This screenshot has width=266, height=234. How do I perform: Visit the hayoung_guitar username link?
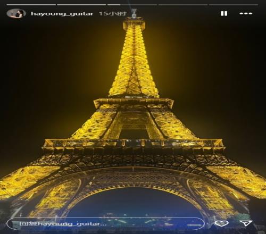62,14
